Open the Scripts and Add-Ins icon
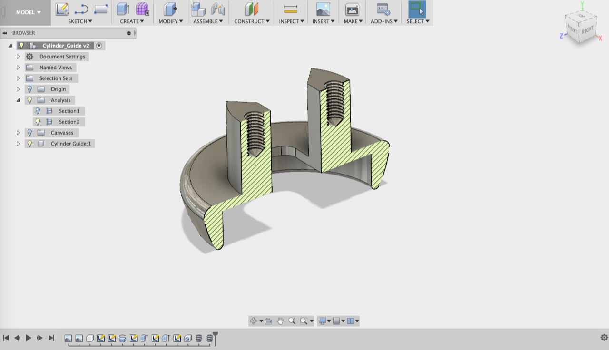The image size is (609, 350). (x=383, y=9)
